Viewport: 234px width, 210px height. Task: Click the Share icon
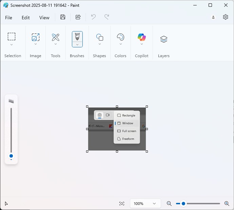click(x=78, y=17)
